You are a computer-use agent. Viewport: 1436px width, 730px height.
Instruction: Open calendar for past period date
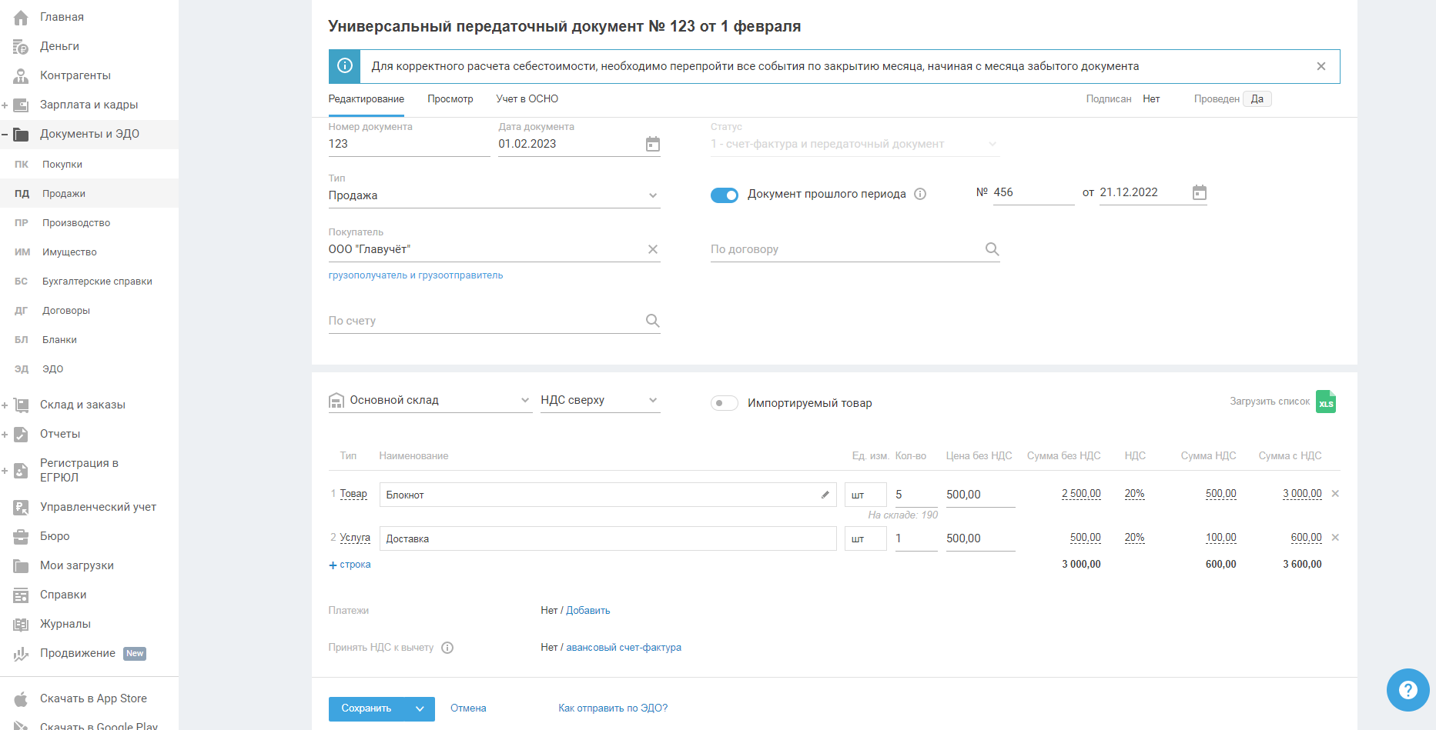click(x=1199, y=193)
